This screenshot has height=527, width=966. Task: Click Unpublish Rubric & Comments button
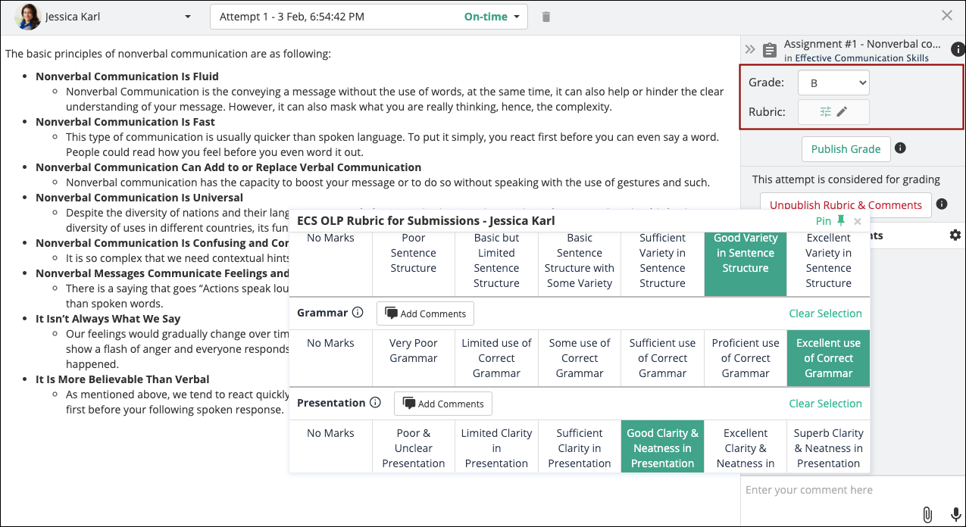[846, 204]
